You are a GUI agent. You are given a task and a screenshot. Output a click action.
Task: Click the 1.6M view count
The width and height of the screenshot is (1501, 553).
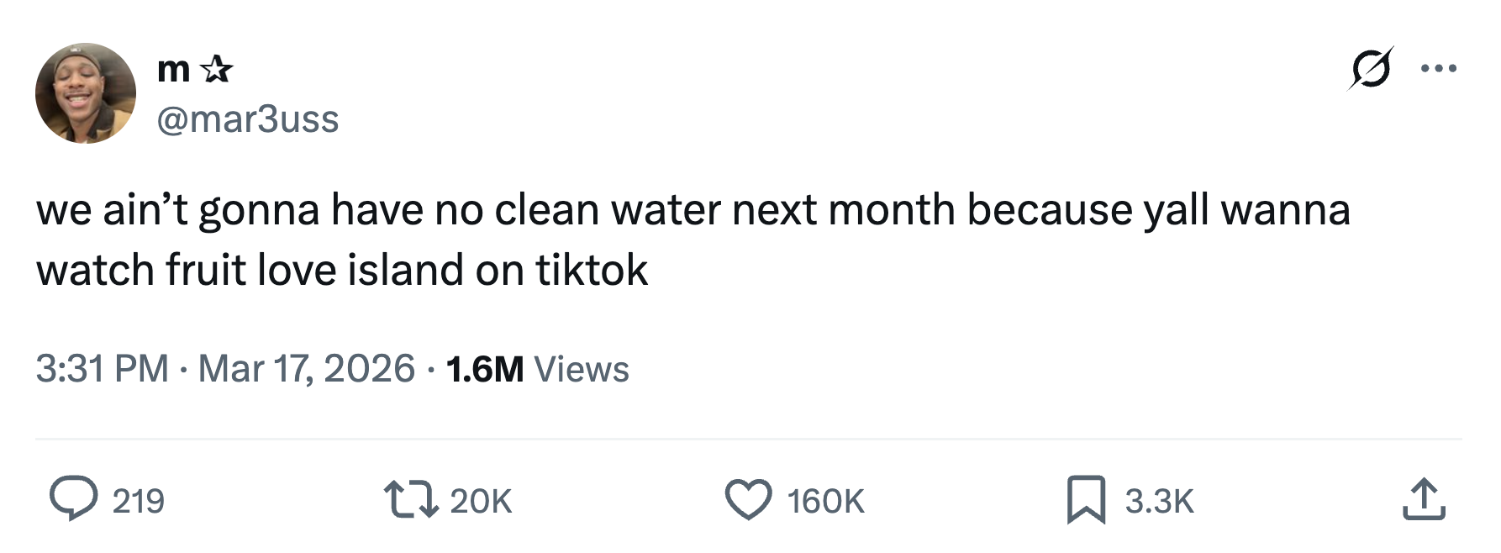pyautogui.click(x=485, y=369)
